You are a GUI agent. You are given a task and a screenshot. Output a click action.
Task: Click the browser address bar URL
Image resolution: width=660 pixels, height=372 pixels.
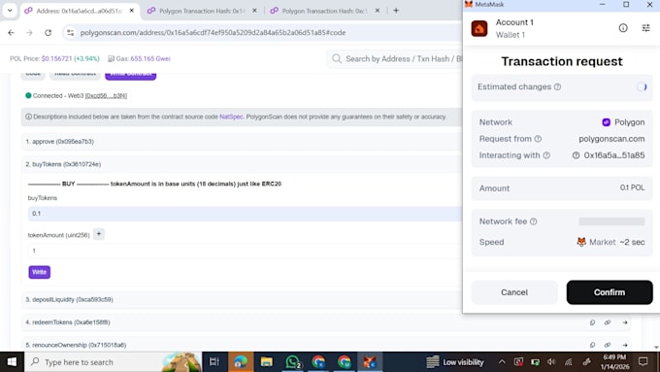[x=213, y=32]
